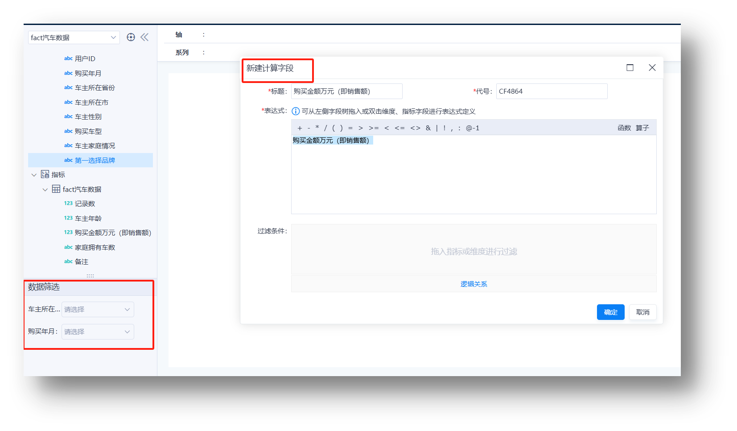The image size is (737, 431).
Task: Select the 第一选择品牌 dimension field
Action: click(95, 161)
